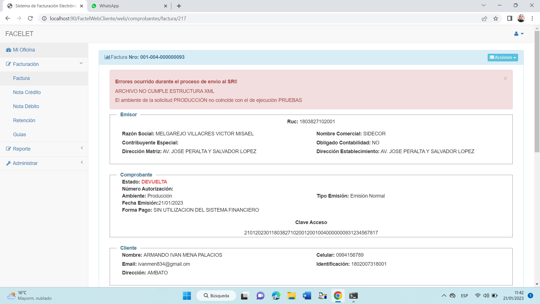Open the Acciones dropdown
Image resolution: width=540 pixels, height=304 pixels.
(503, 57)
